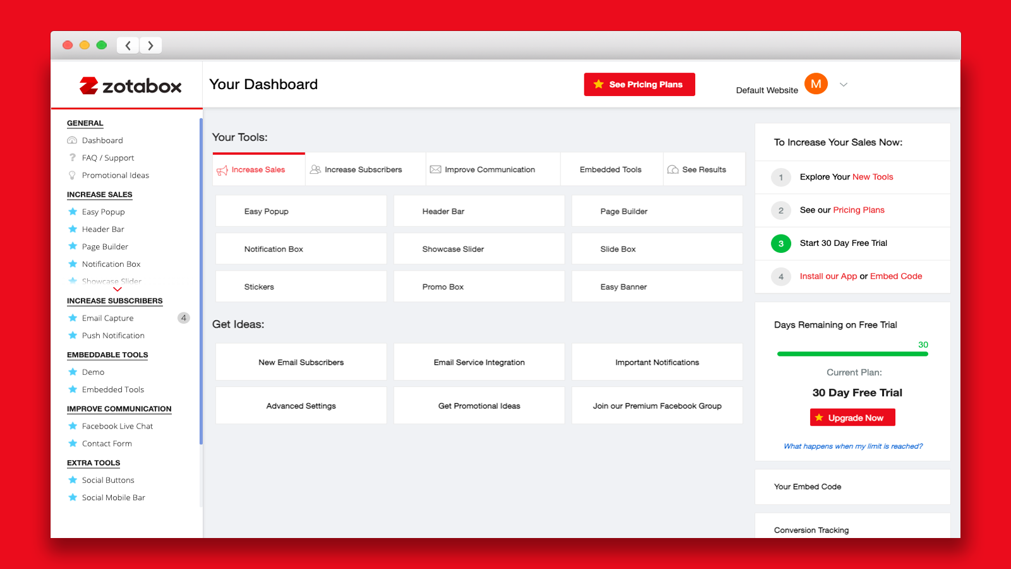
Task: Switch to the Increase Subscribers tab
Action: [356, 169]
